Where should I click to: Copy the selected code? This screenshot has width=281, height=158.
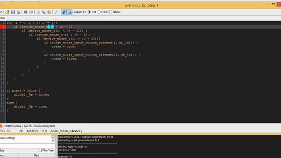point(43,12)
